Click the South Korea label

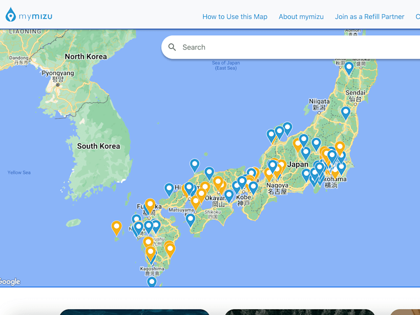[x=99, y=146]
